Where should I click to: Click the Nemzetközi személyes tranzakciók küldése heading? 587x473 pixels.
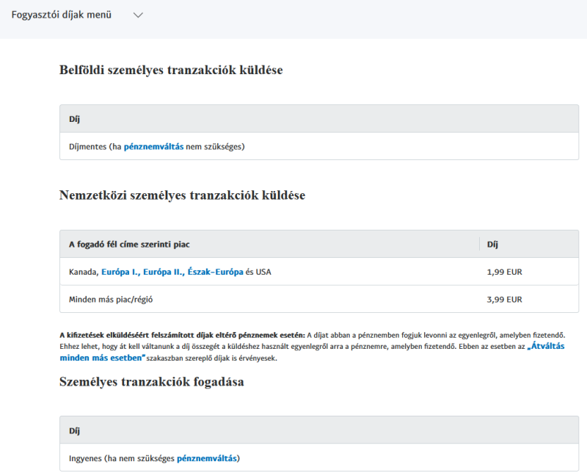coord(182,195)
